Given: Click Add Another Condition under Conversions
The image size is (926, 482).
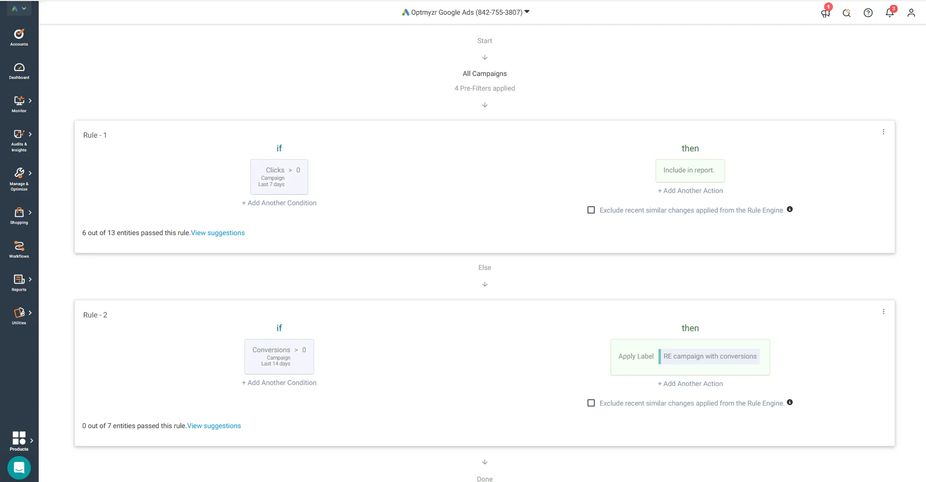Looking at the screenshot, I should point(279,383).
